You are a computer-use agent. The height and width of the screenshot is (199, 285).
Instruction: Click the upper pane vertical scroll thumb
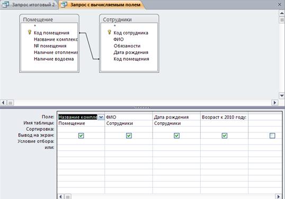281,20
